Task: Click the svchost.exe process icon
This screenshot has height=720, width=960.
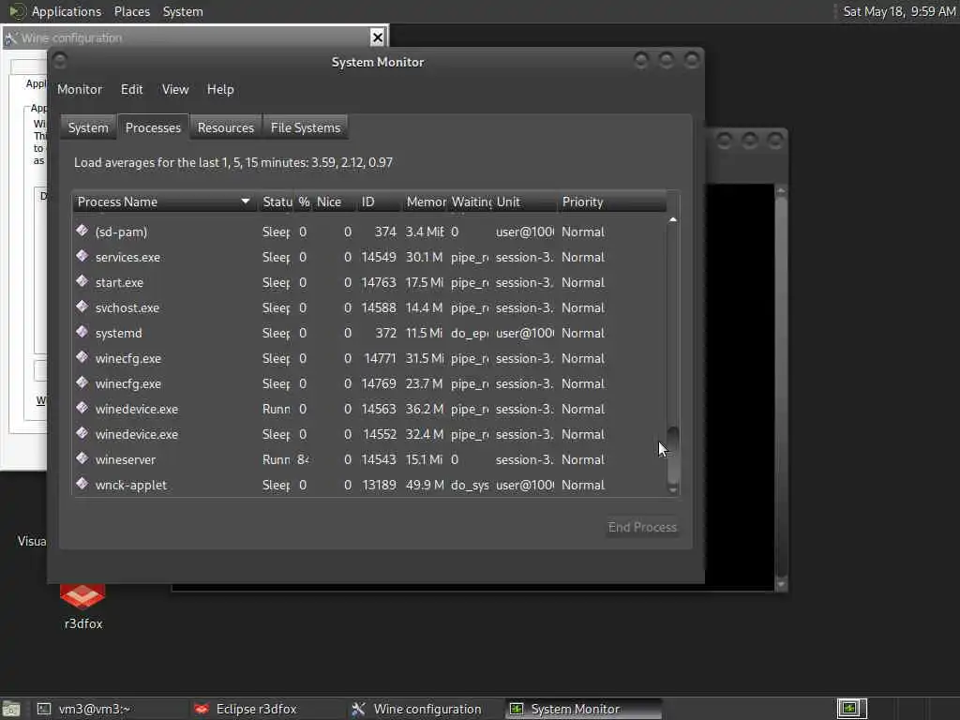Action: (x=82, y=307)
